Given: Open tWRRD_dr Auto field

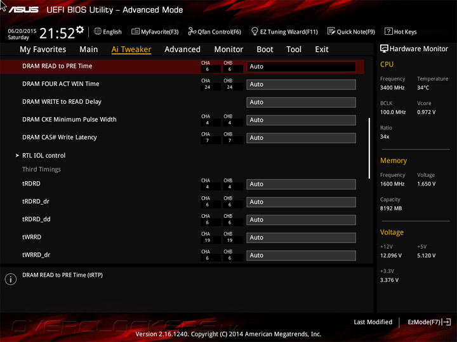Looking at the screenshot, I should (x=301, y=255).
